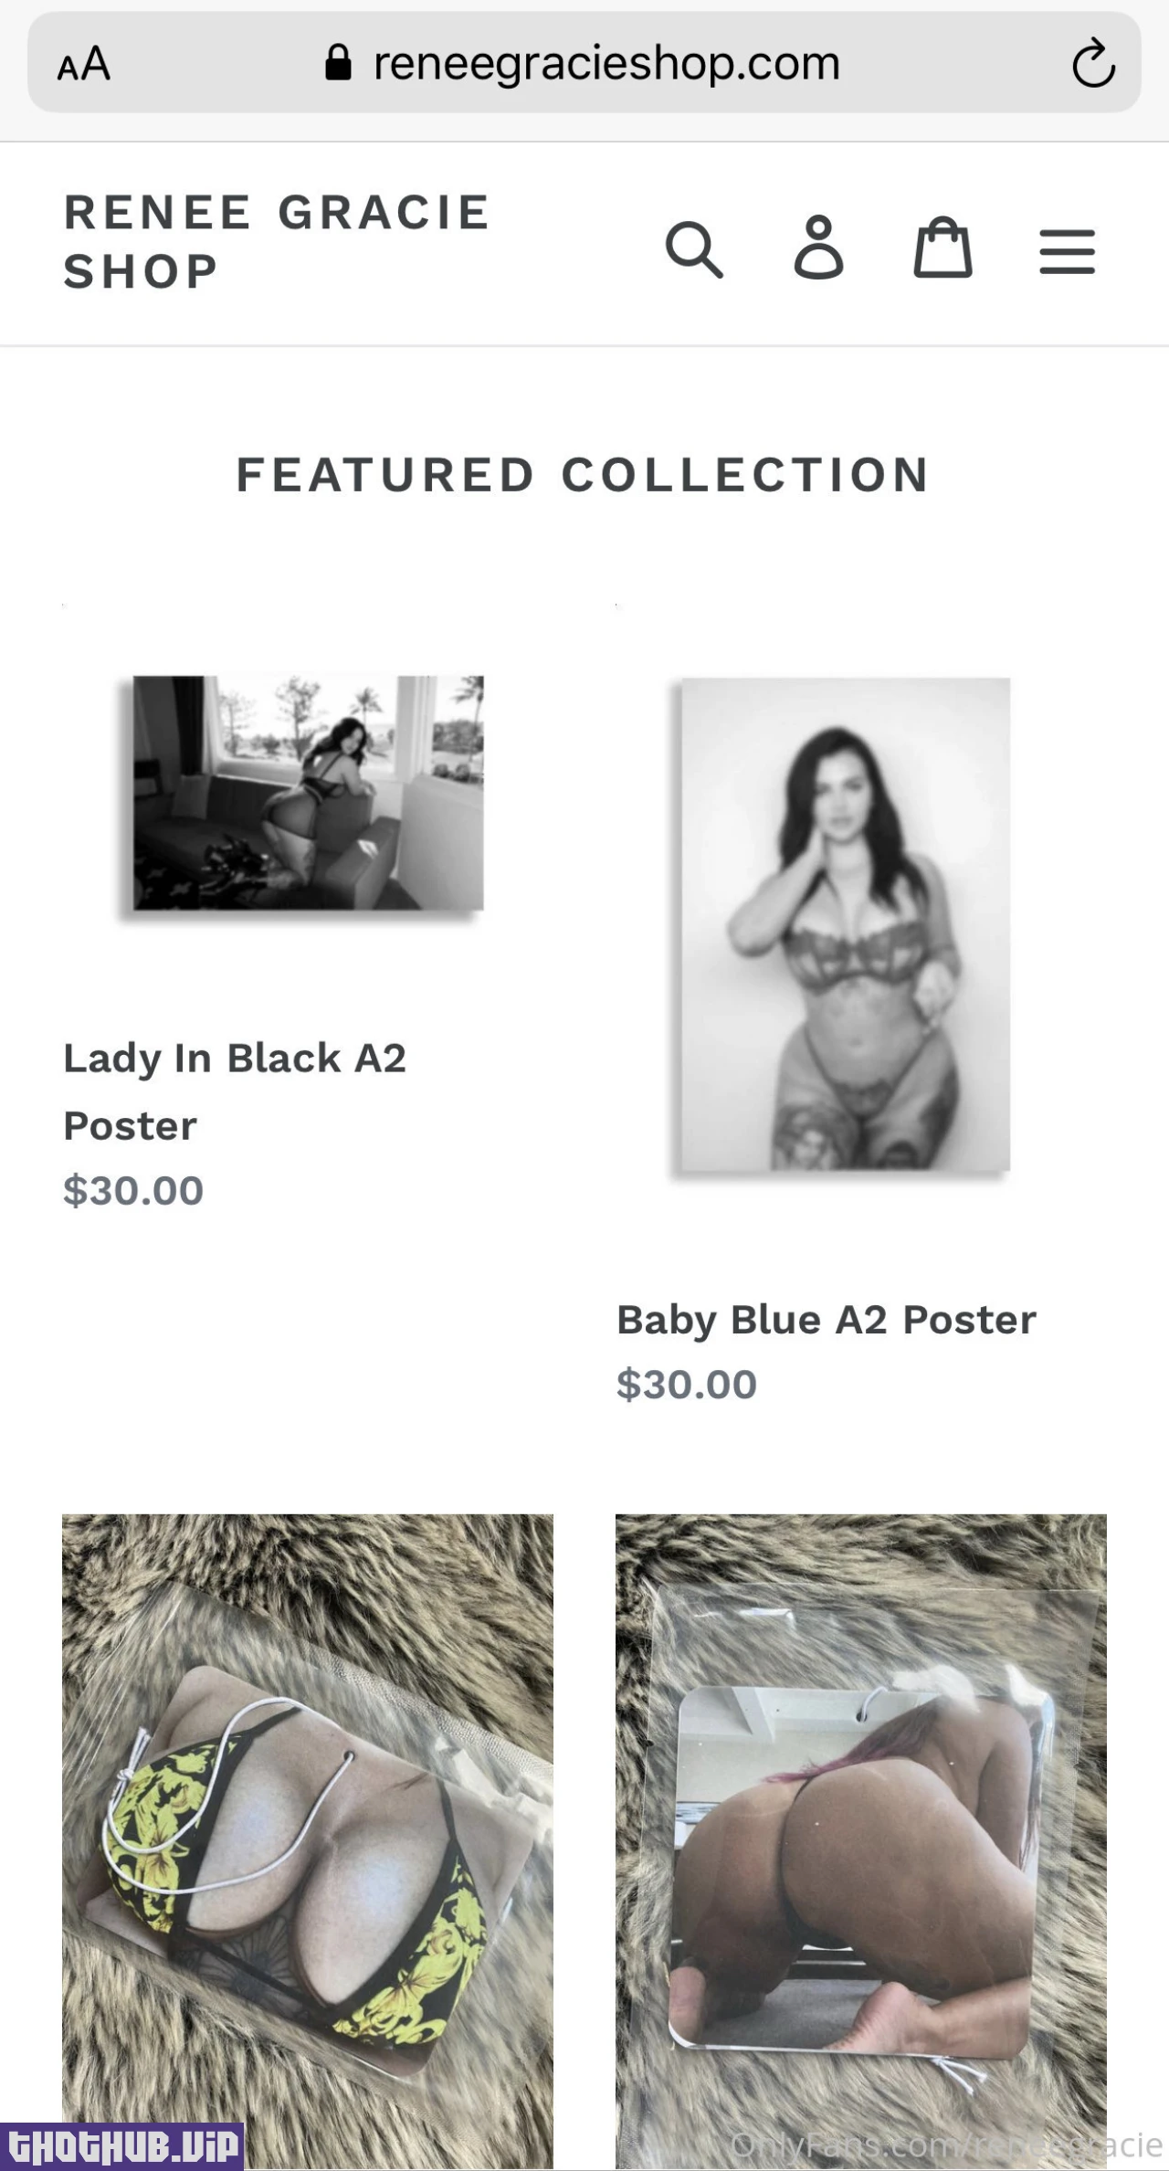Click the $30.00 price under Baby Blue
Image resolution: width=1169 pixels, height=2171 pixels.
[x=687, y=1384]
